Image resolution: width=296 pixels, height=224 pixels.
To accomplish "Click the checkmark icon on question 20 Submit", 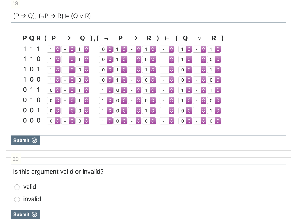I will [x=35, y=214].
